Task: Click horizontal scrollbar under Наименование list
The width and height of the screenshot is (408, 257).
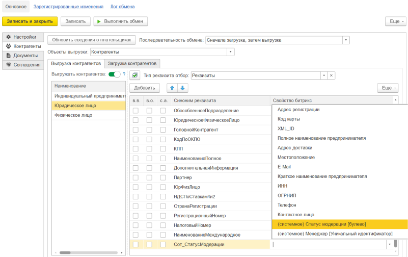Action: pos(89,252)
